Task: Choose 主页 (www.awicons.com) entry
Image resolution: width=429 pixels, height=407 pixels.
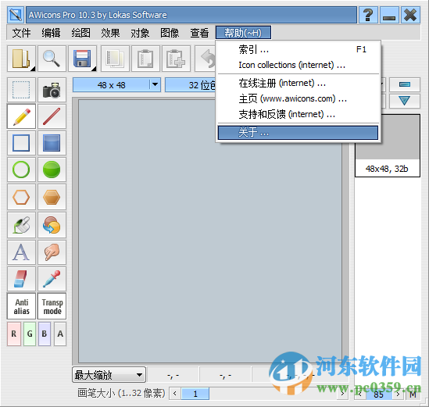Action: 298,98
